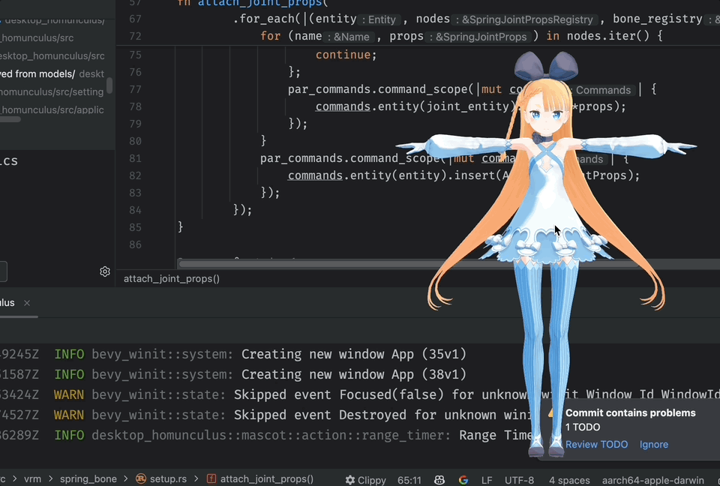Click the left panel vertical scrollbar thumb
Screen dimensions: 720x486
pyautogui.click(x=109, y=85)
